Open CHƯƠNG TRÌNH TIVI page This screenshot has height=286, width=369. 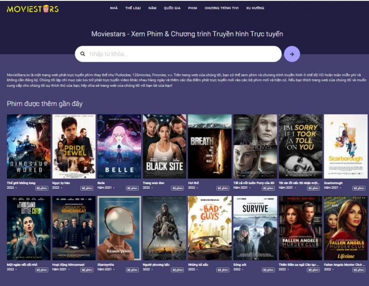pyautogui.click(x=221, y=8)
